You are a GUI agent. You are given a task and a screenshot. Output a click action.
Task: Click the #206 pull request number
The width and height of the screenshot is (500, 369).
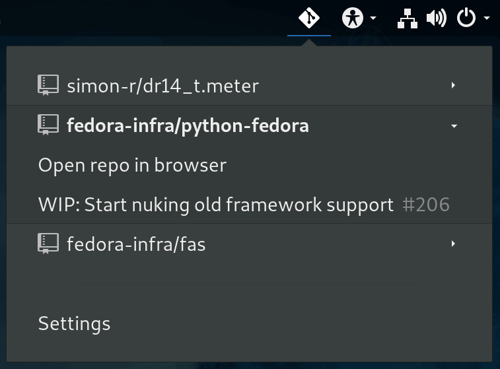pos(426,205)
